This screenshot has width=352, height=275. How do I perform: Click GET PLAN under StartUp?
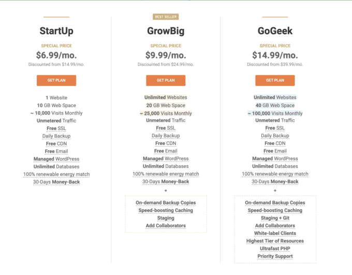pos(56,80)
